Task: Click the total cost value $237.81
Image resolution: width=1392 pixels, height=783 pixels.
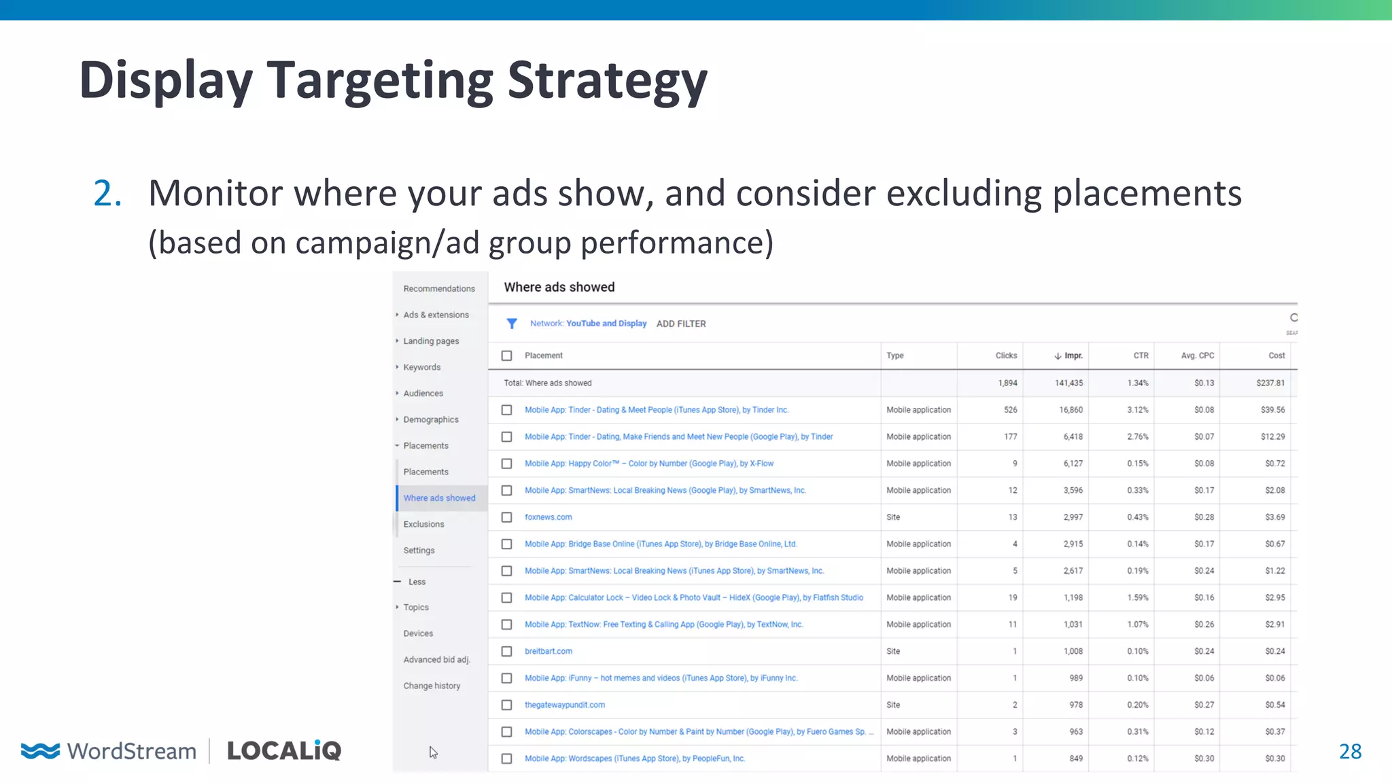Action: tap(1270, 383)
